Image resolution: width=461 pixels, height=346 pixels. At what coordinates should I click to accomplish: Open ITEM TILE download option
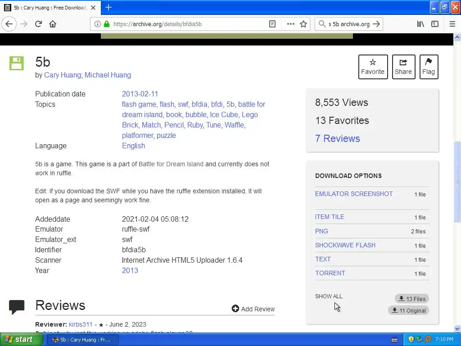(x=330, y=217)
